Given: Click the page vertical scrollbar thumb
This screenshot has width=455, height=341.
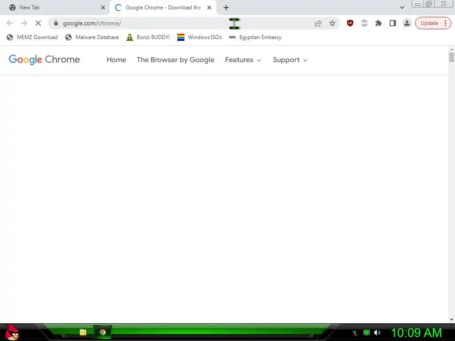Looking at the screenshot, I should 451,57.
